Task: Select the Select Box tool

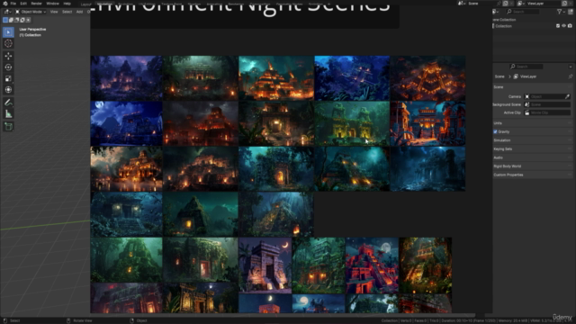Action: pyautogui.click(x=8, y=32)
